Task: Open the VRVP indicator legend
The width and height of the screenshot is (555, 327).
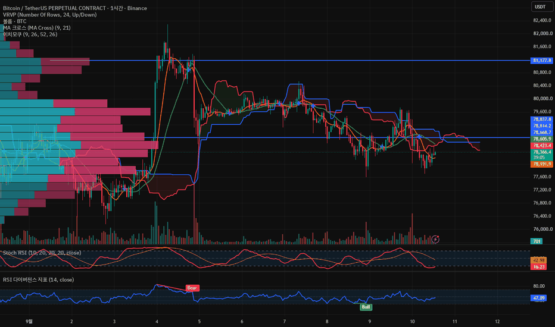Action: [50, 14]
